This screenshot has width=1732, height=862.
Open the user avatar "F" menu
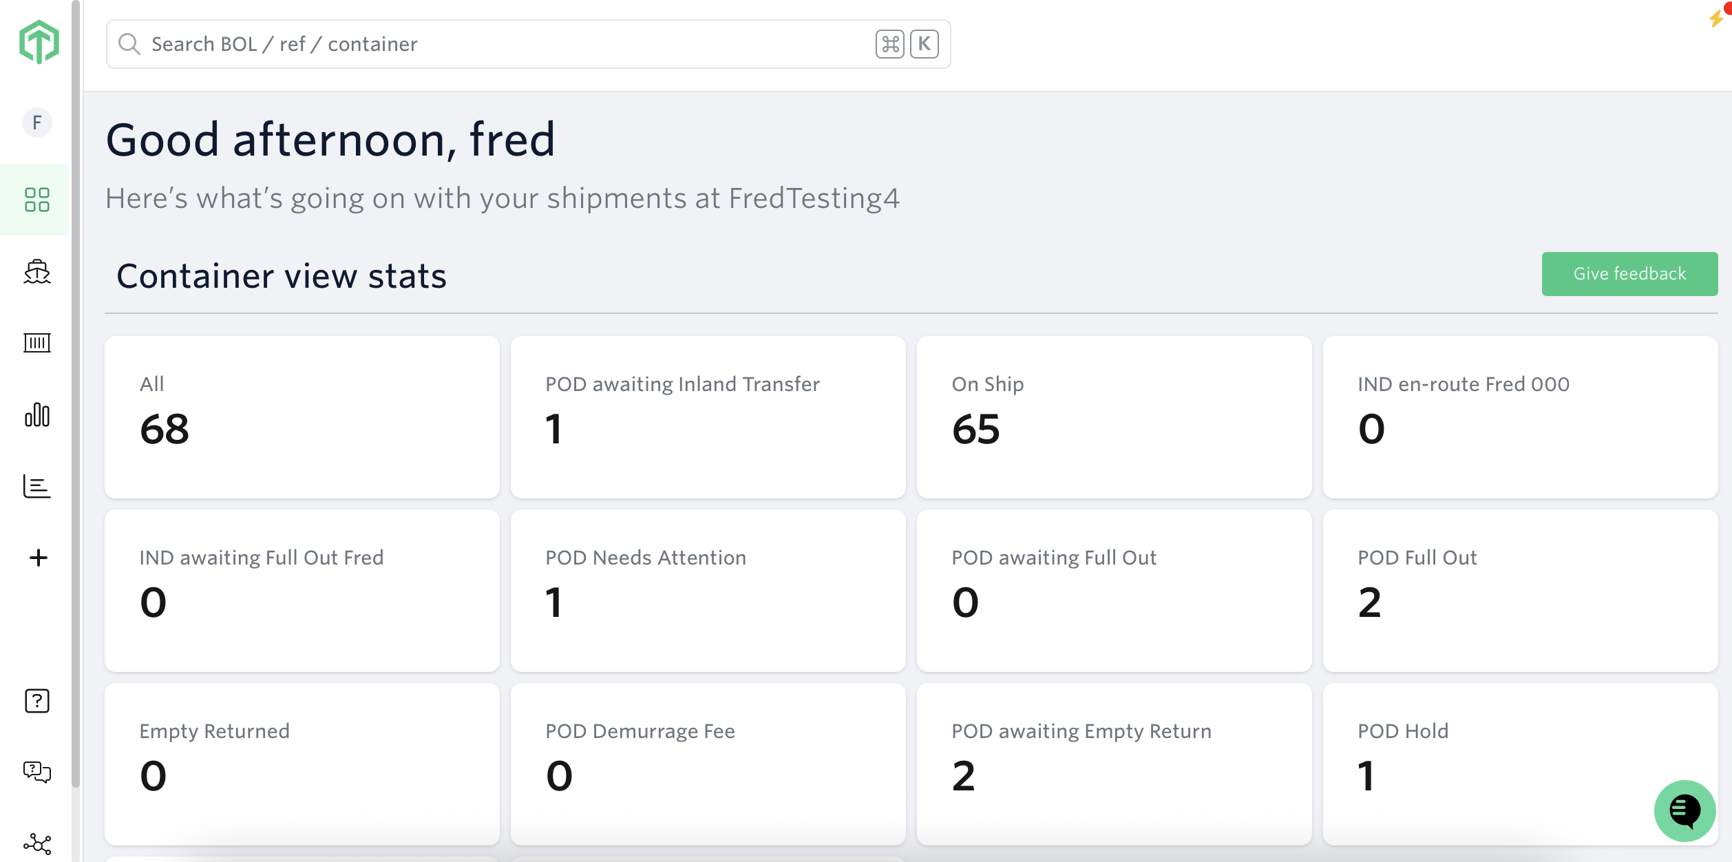coord(37,123)
